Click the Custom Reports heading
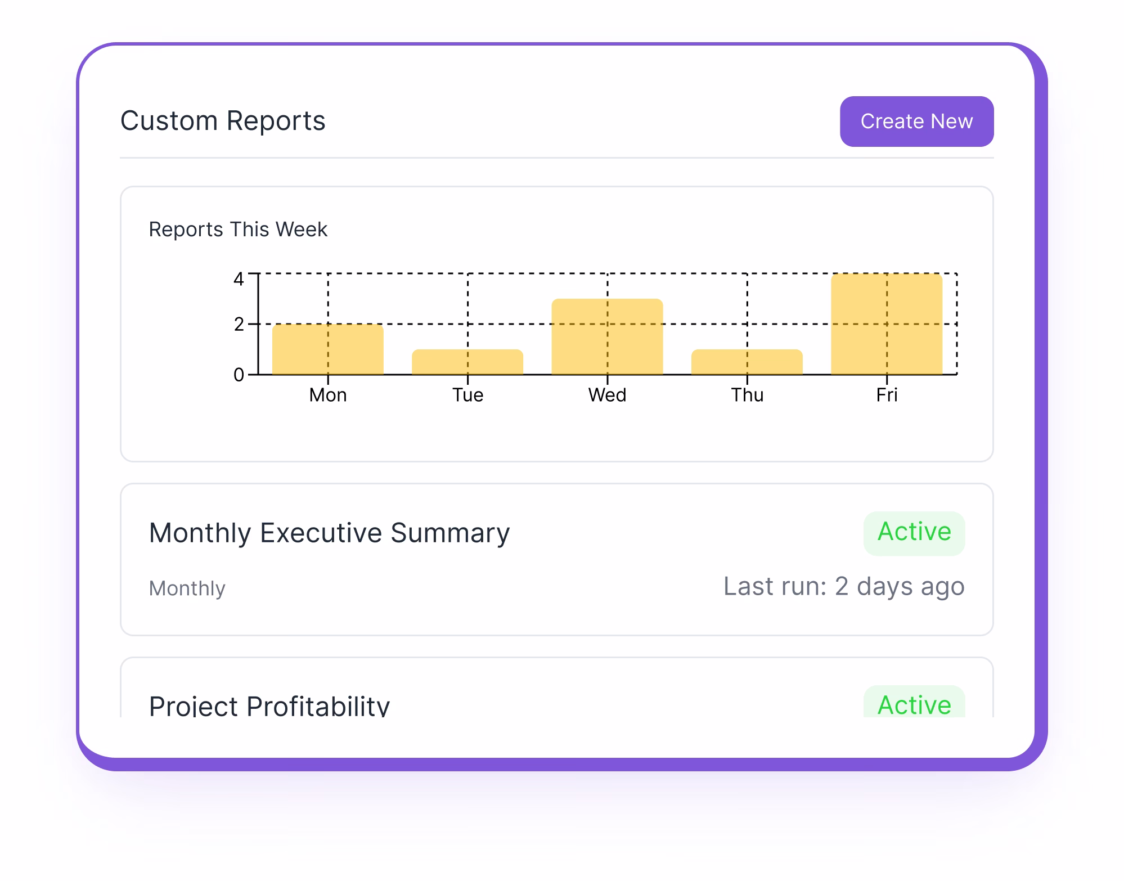 pyautogui.click(x=223, y=120)
